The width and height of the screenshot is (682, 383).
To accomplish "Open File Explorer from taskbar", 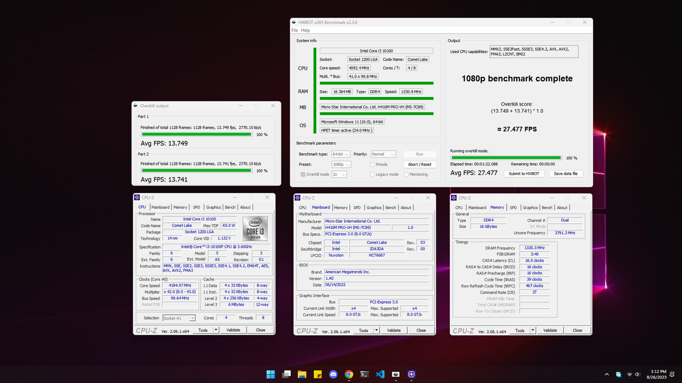I will tap(302, 374).
